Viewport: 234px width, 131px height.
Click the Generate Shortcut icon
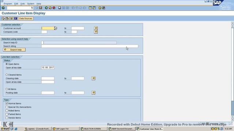(x=94, y=8)
